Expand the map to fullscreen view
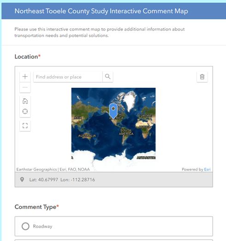This screenshot has height=241, width=226. tap(25, 126)
